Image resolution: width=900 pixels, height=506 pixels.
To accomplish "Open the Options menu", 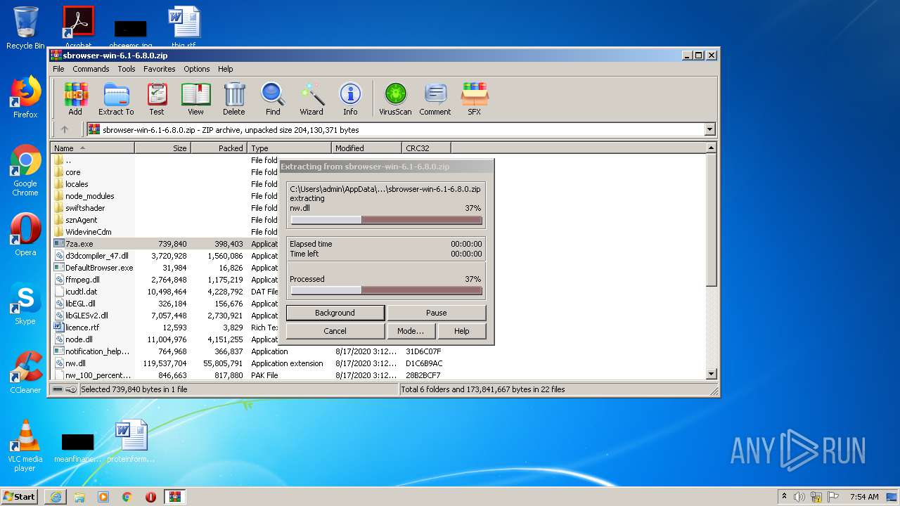I will coord(197,69).
